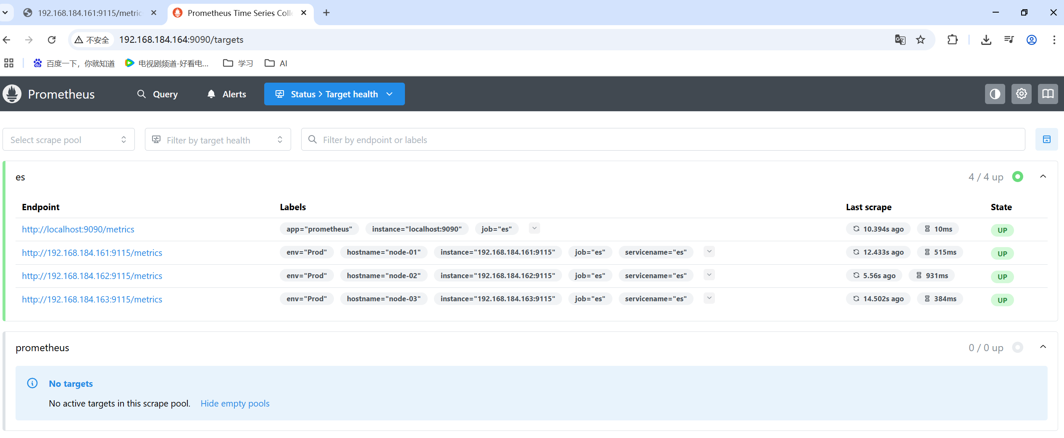The image size is (1064, 438).
Task: Click the app="prometheus" label chip
Action: (x=319, y=229)
